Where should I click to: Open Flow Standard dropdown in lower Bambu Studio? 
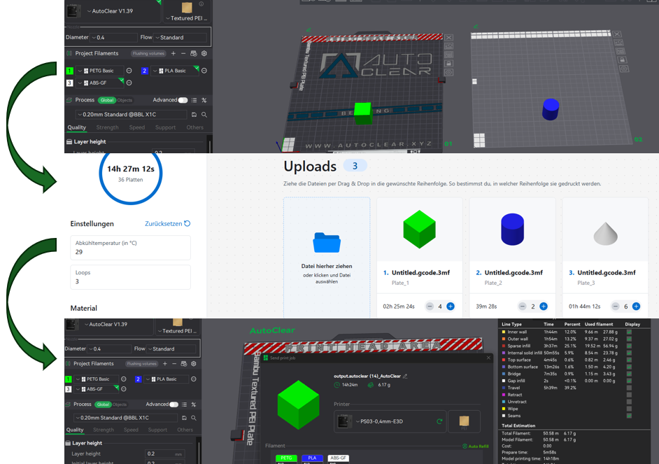[171, 349]
